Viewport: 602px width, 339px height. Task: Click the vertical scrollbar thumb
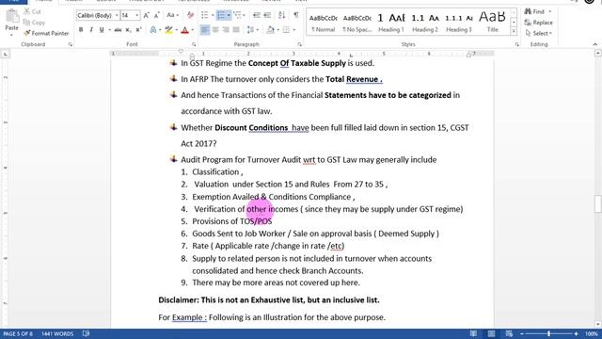point(598,204)
